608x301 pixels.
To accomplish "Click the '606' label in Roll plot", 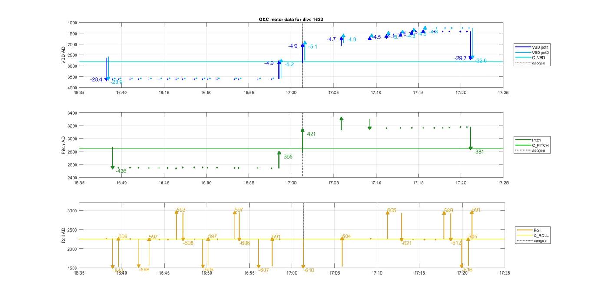I will [123, 237].
